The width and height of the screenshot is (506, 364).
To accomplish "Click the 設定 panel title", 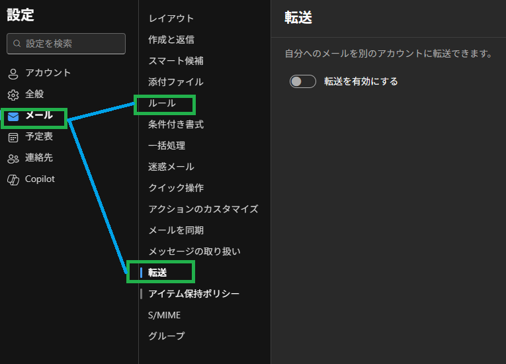I will point(21,15).
